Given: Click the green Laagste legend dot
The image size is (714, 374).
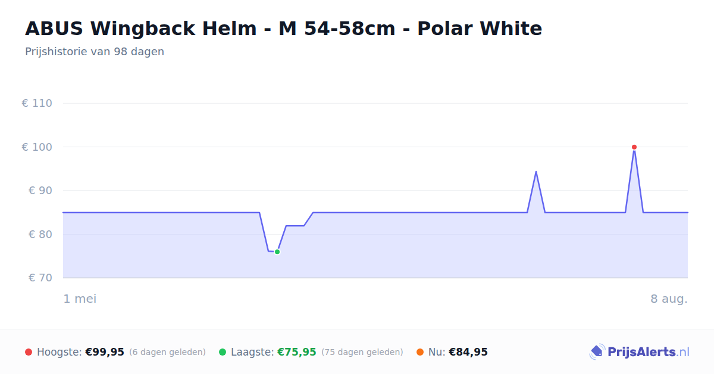Looking at the screenshot, I should [223, 352].
